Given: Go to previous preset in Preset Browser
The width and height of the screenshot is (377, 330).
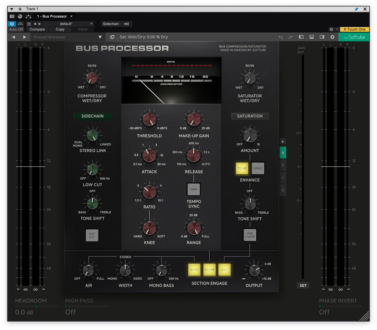Looking at the screenshot, I should (x=14, y=37).
